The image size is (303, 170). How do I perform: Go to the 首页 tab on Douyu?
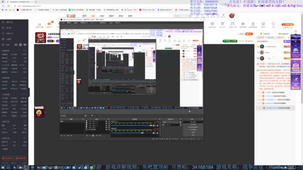84,16
